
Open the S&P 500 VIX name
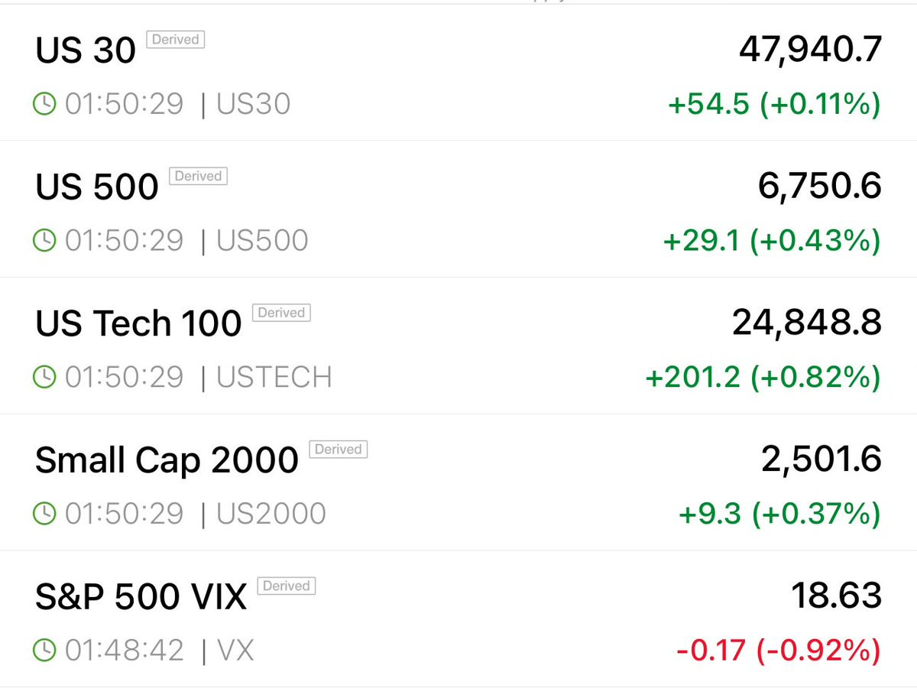[141, 597]
